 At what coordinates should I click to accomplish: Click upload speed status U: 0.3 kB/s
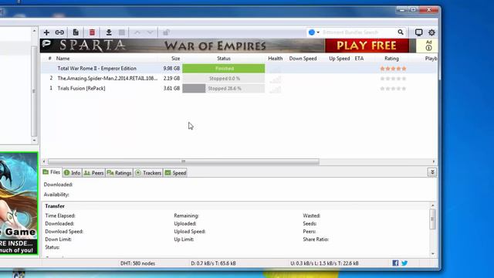tap(324, 263)
